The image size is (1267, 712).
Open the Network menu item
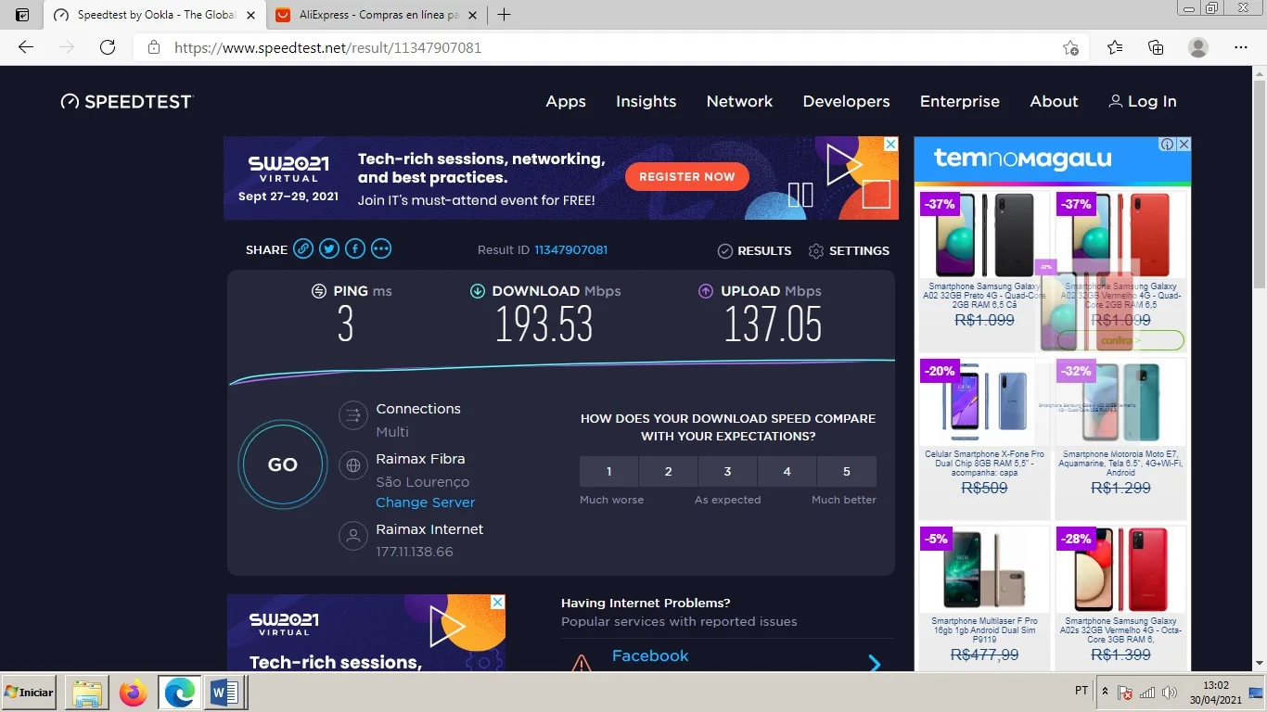pyautogui.click(x=739, y=102)
